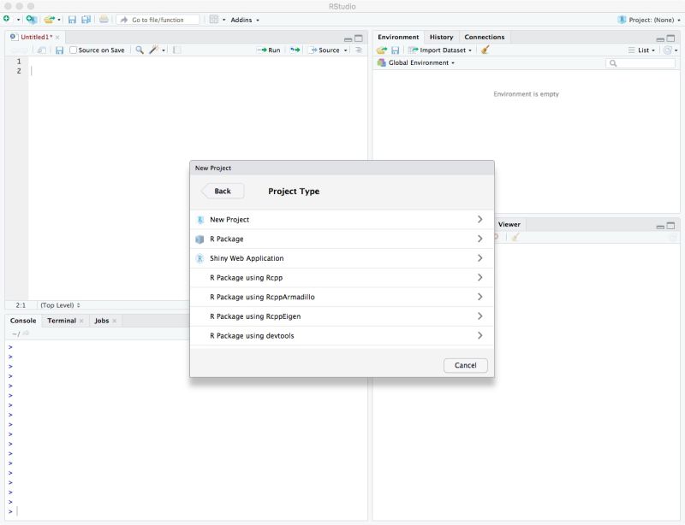This screenshot has width=685, height=525.
Task: Close the Terminal tab
Action: (81, 321)
